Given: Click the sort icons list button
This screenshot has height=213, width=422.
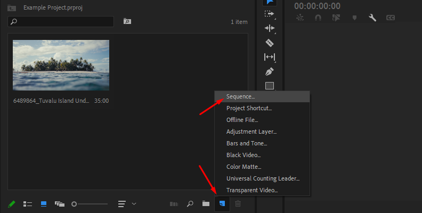Looking at the screenshot, I should (x=122, y=203).
